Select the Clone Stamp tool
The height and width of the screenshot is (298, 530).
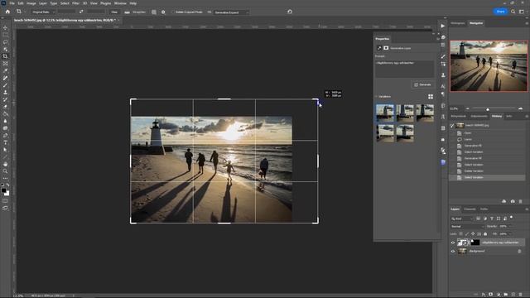click(5, 92)
